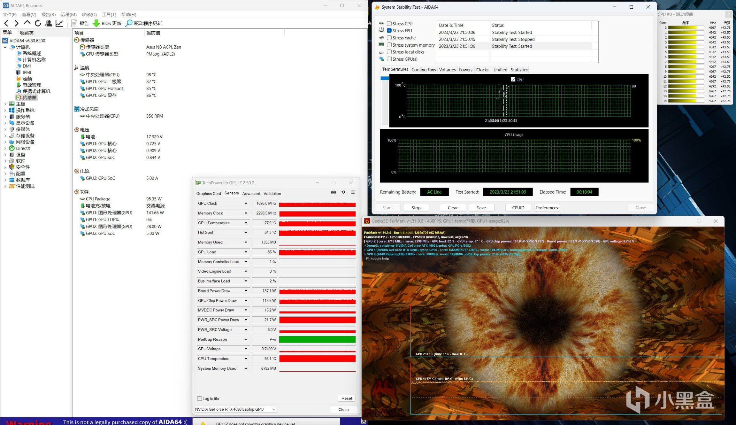736x425 pixels.
Task: Click the AIDA64 refresh icon
Action: coord(38,23)
